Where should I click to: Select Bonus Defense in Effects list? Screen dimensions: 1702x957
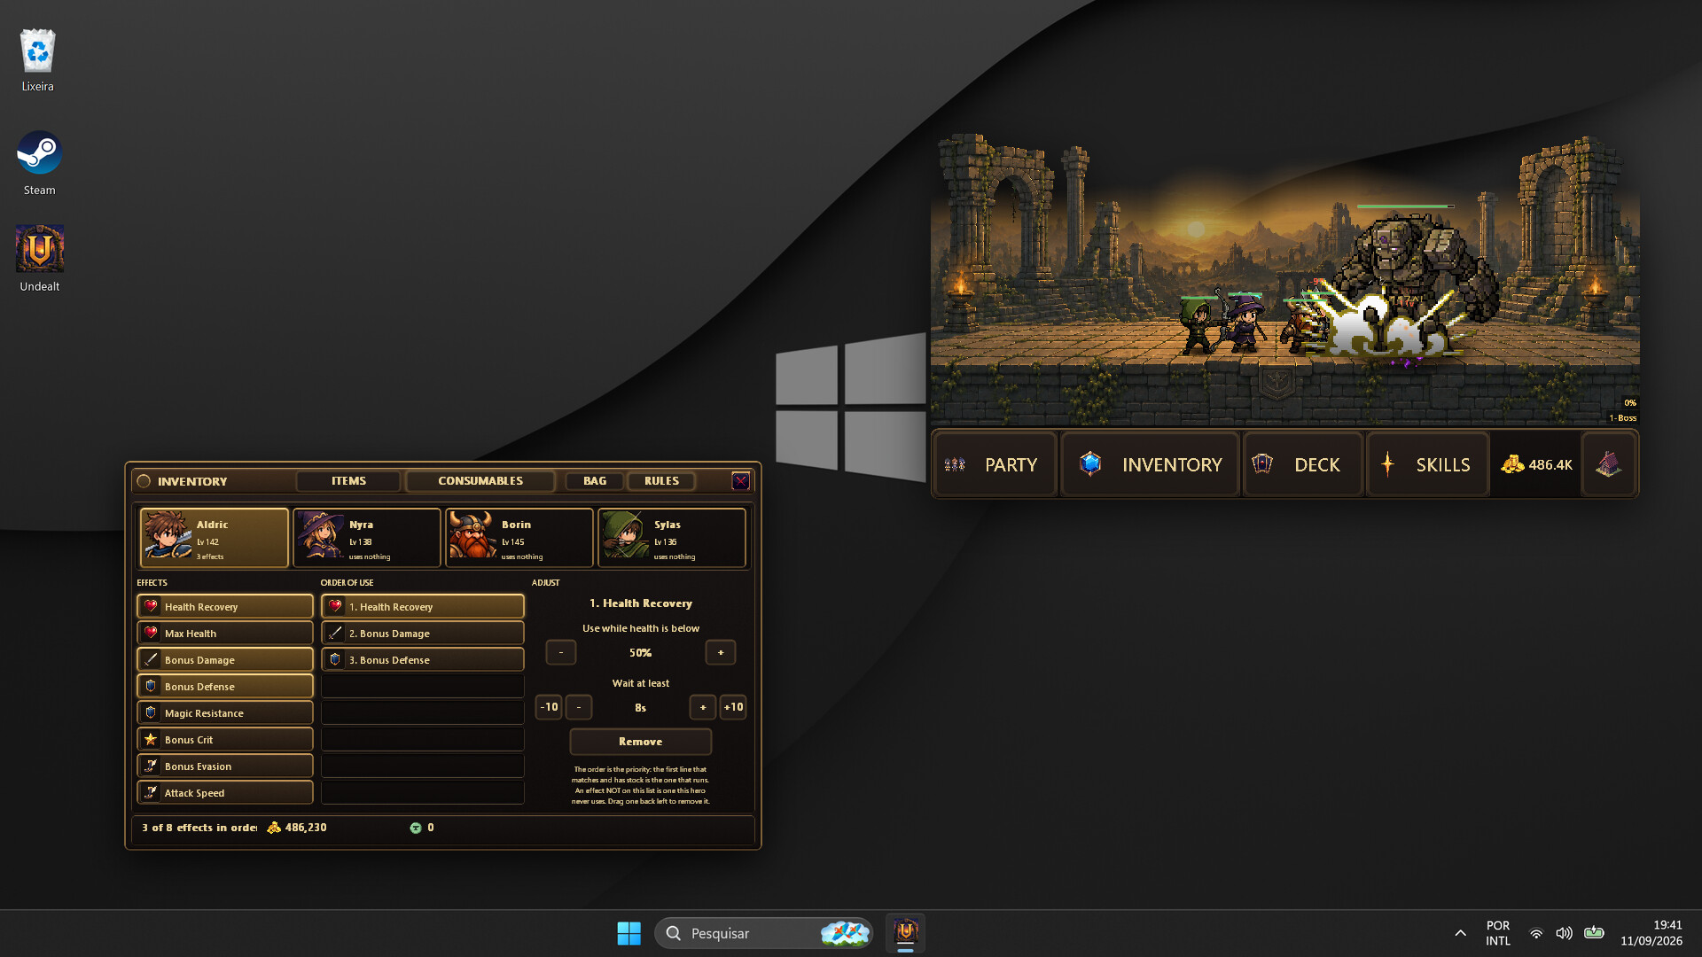(225, 687)
